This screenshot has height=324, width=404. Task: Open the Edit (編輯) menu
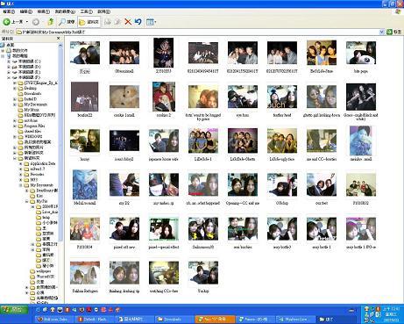[x=26, y=11]
